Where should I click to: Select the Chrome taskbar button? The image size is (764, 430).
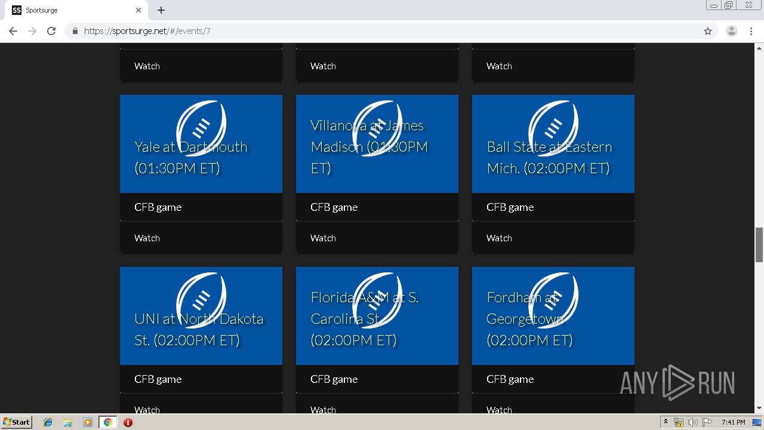point(107,422)
